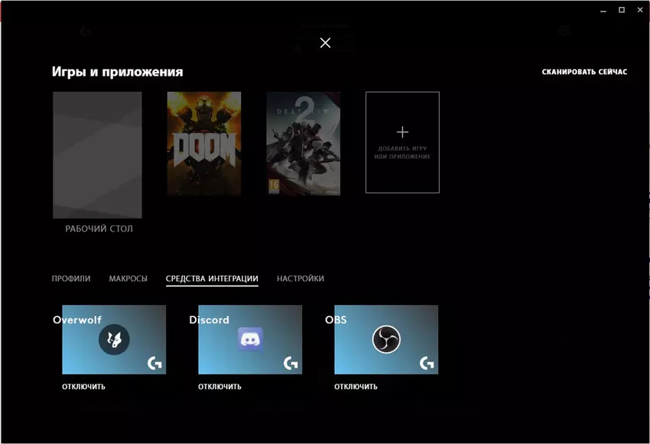Click the OBS logo icon
This screenshot has height=444, width=650.
click(x=386, y=339)
